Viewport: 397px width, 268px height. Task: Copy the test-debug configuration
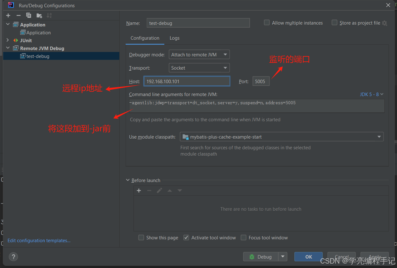coord(29,15)
